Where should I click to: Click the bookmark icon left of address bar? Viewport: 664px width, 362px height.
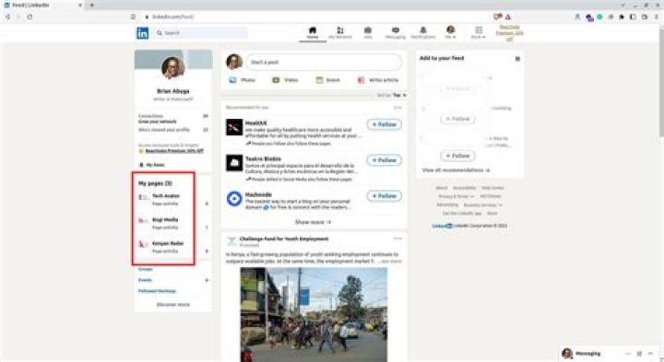click(x=133, y=17)
